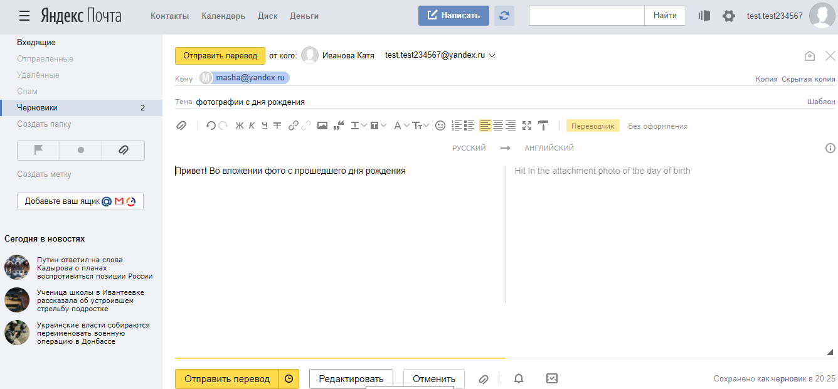Open the font size (Тт) dropdown
The image size is (838, 389).
click(420, 125)
